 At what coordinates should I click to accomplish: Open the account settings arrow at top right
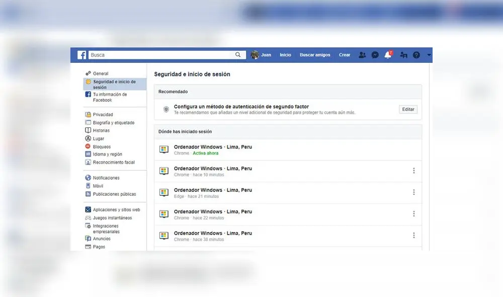[x=429, y=55]
